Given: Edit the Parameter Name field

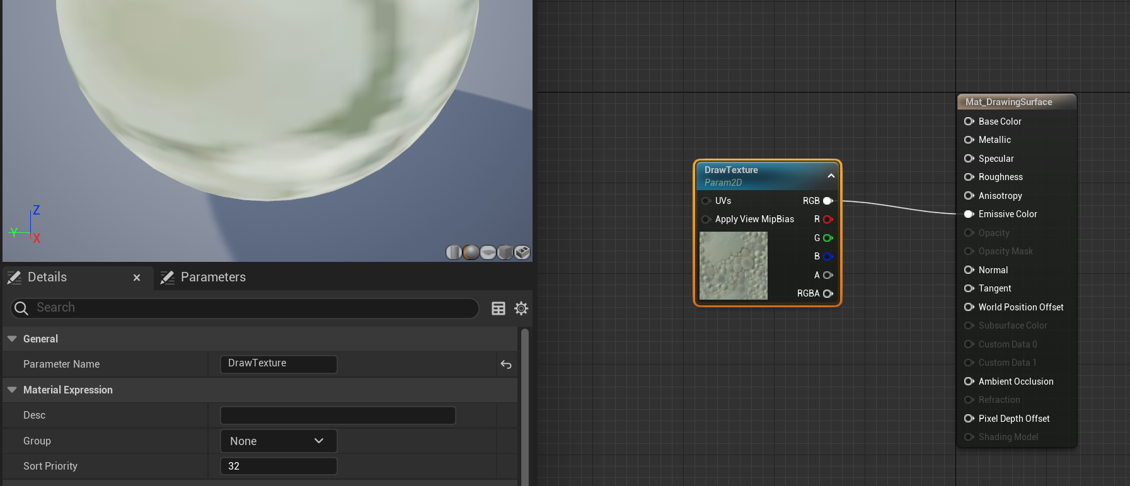Looking at the screenshot, I should point(279,364).
